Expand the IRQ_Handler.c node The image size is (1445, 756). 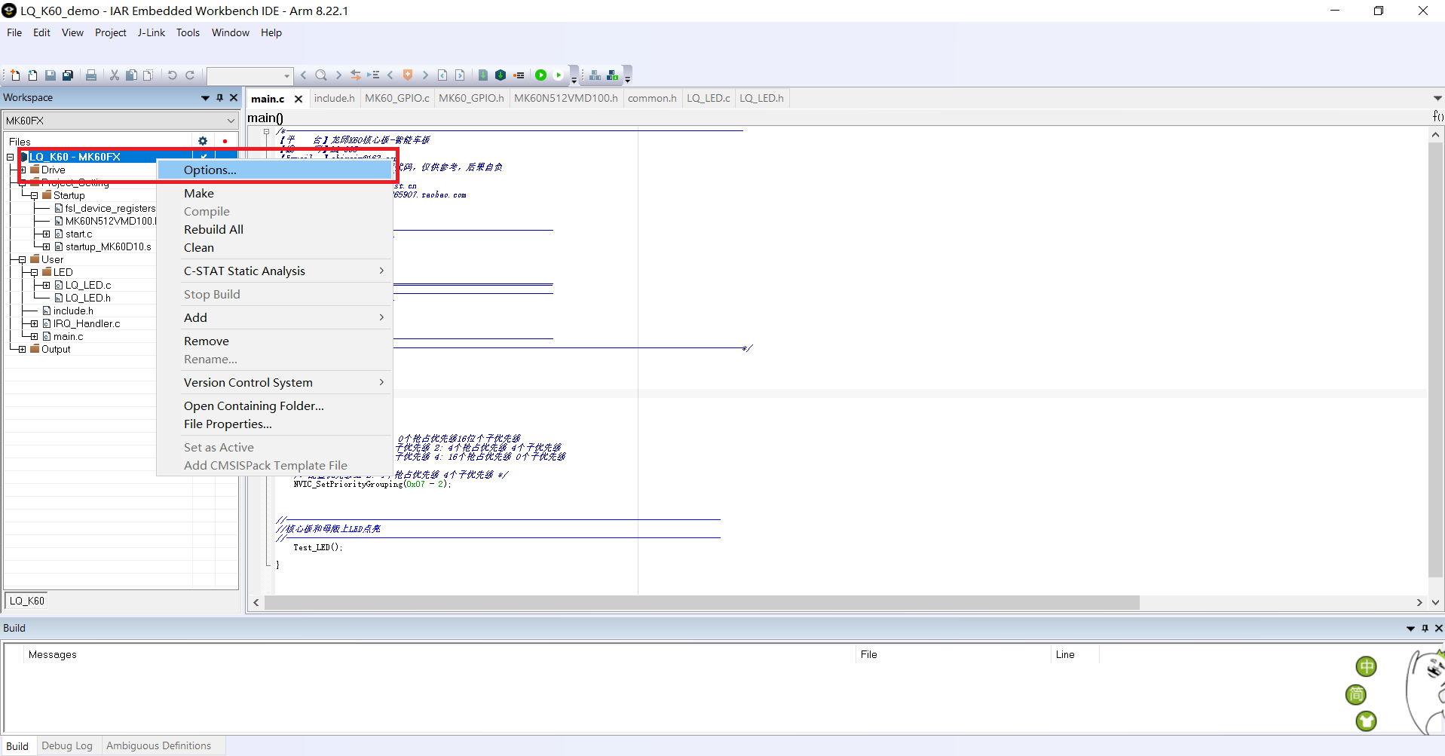coord(35,323)
